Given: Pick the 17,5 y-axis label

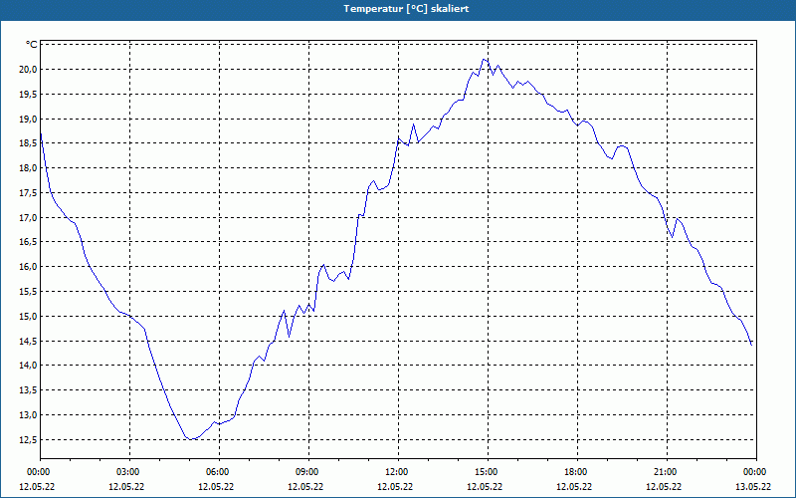Looking at the screenshot, I should click(28, 193).
